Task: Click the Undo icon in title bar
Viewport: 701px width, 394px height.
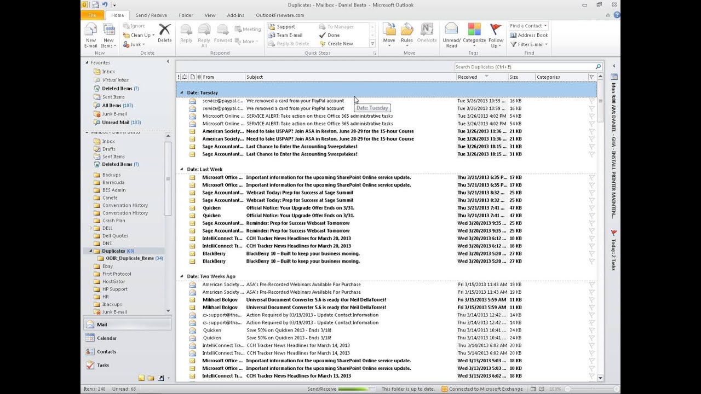Action: 105,5
